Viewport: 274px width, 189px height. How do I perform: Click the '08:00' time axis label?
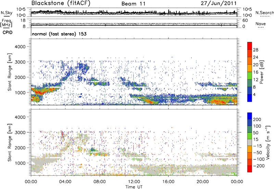click(x=100, y=182)
